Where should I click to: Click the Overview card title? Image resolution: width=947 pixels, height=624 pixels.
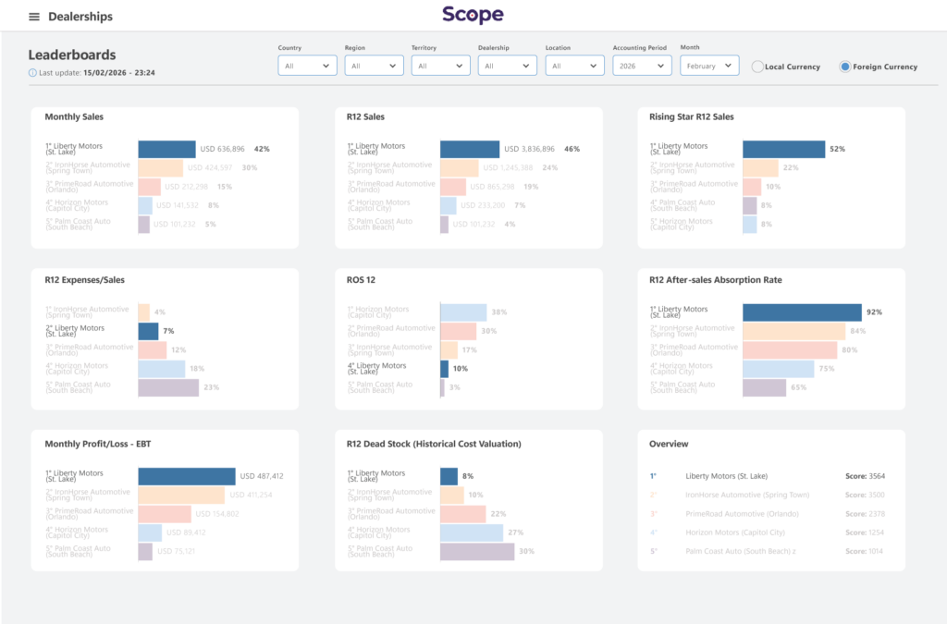pos(669,444)
